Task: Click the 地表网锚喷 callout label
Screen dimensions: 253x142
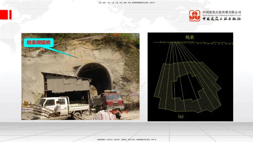Action: coord(39,43)
